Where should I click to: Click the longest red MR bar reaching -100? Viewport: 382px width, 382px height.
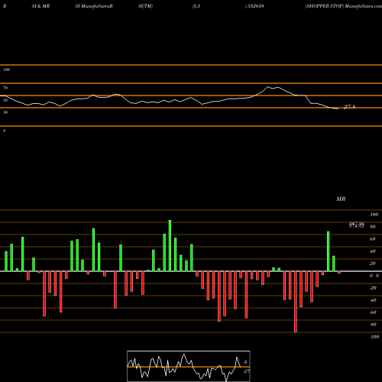(296, 302)
